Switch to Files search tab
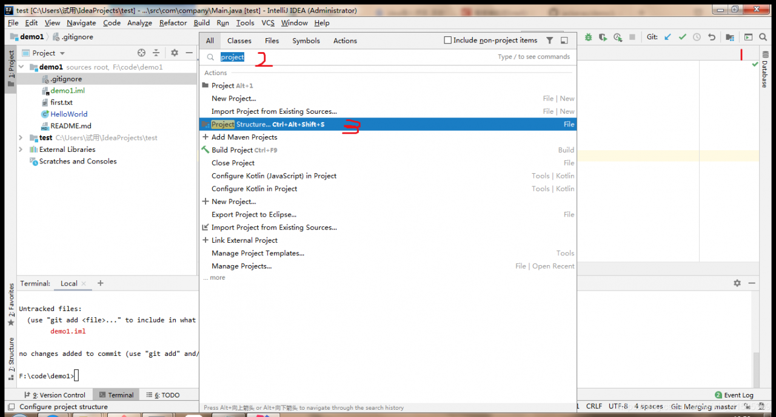Screen dimensions: 776x417 pyautogui.click(x=272, y=41)
